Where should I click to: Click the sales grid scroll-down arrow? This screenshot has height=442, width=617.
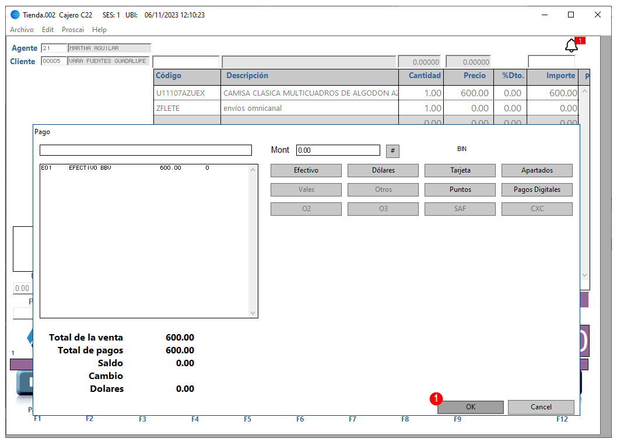click(584, 275)
